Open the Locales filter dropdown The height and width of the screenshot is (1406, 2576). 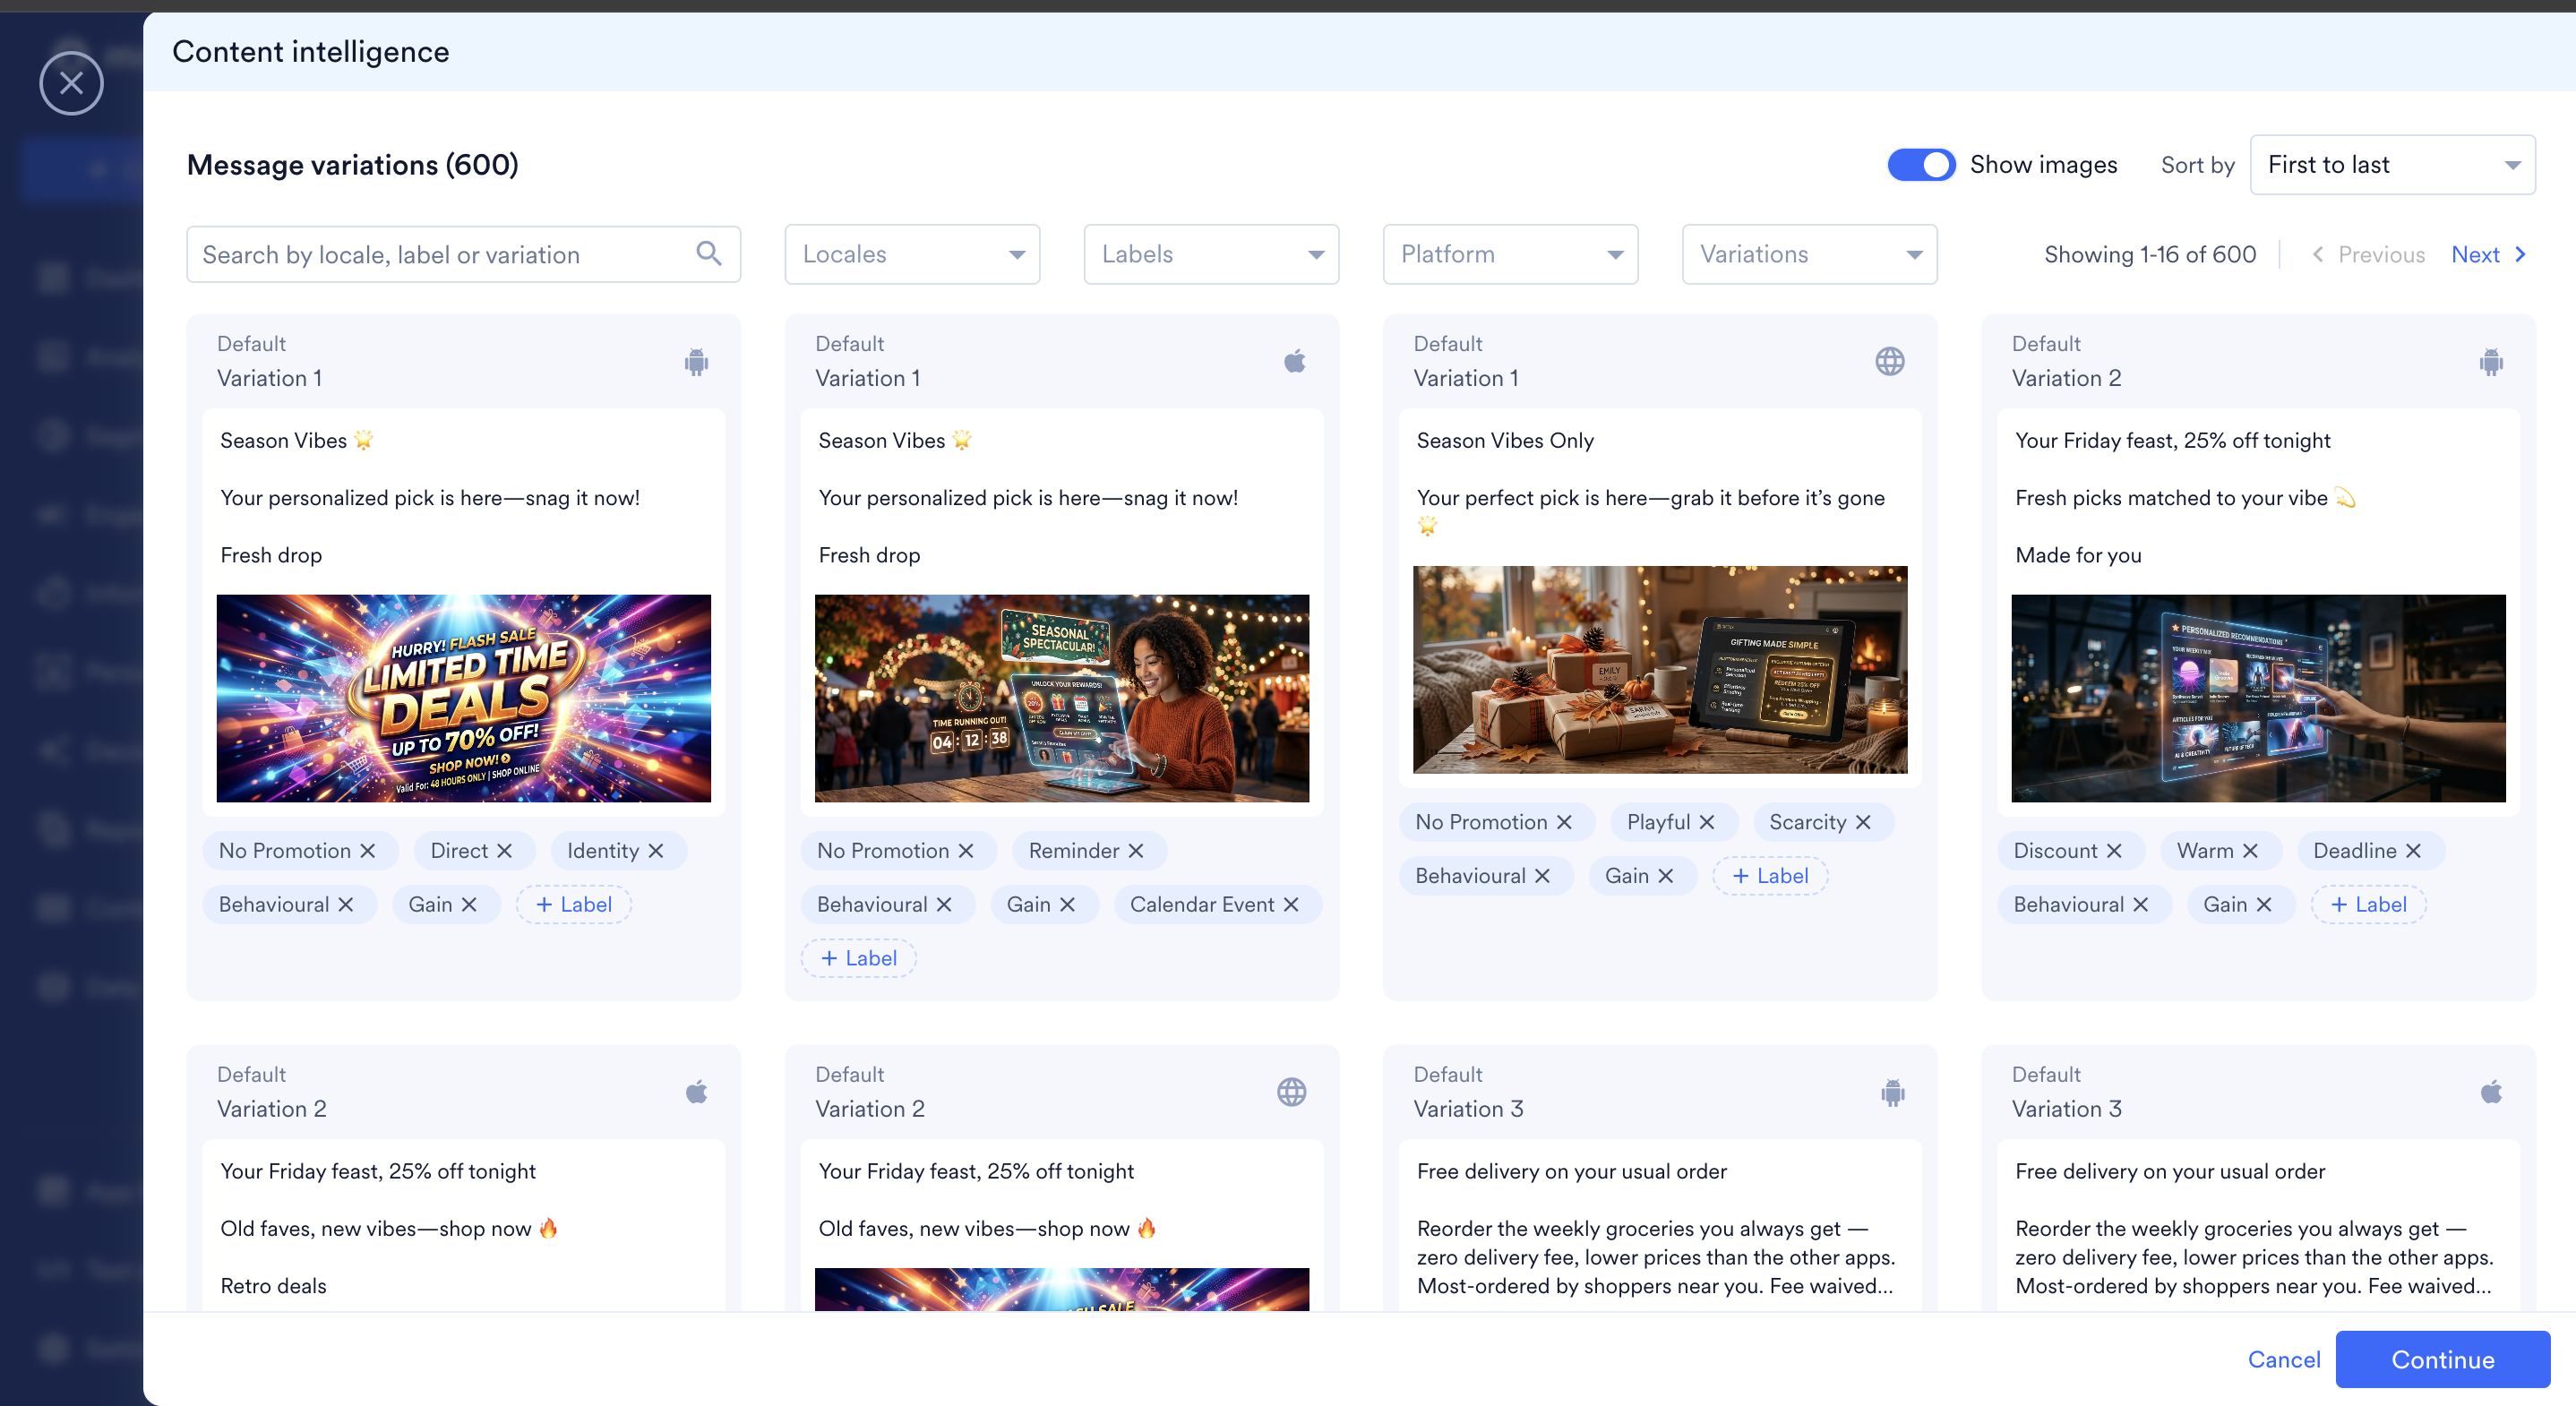[912, 254]
